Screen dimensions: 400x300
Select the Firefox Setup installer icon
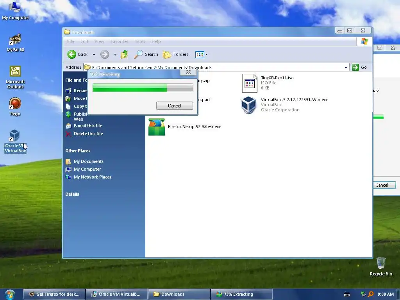tap(156, 127)
